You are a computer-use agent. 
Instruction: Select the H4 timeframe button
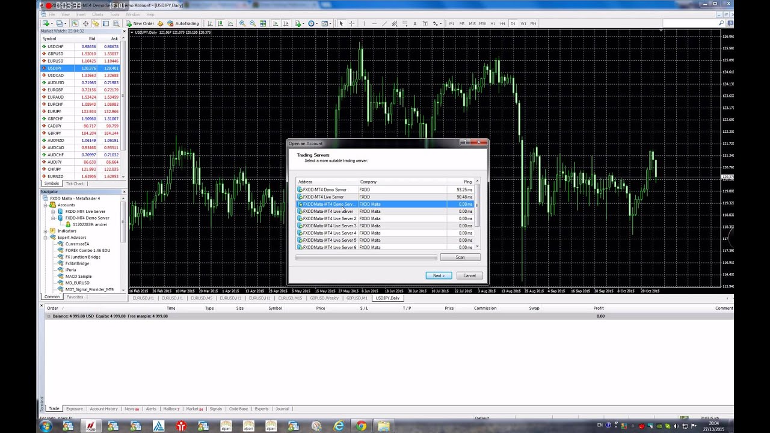click(x=502, y=23)
